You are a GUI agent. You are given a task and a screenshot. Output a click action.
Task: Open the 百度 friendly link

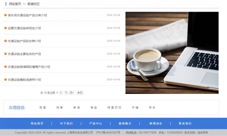pos(42,108)
